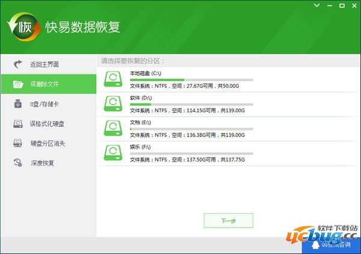Click the 快易数据恢复 title text
361x254 pixels.
82,27
